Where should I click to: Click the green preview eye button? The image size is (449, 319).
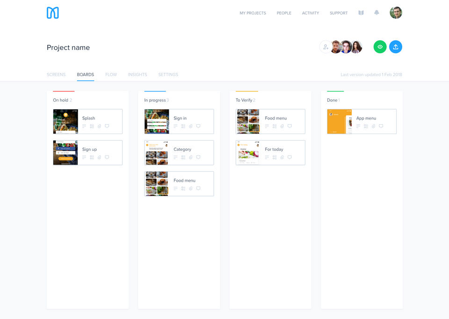(380, 47)
